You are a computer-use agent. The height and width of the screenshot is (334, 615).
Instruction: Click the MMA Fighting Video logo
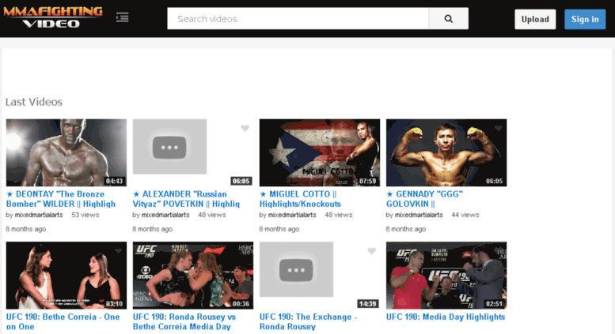click(53, 17)
